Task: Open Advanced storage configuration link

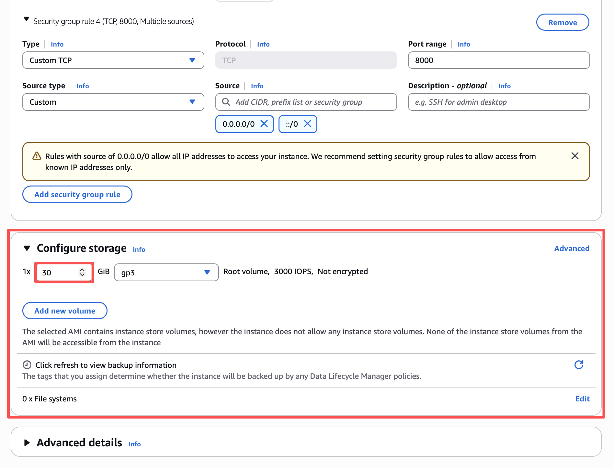Action: [x=572, y=249]
